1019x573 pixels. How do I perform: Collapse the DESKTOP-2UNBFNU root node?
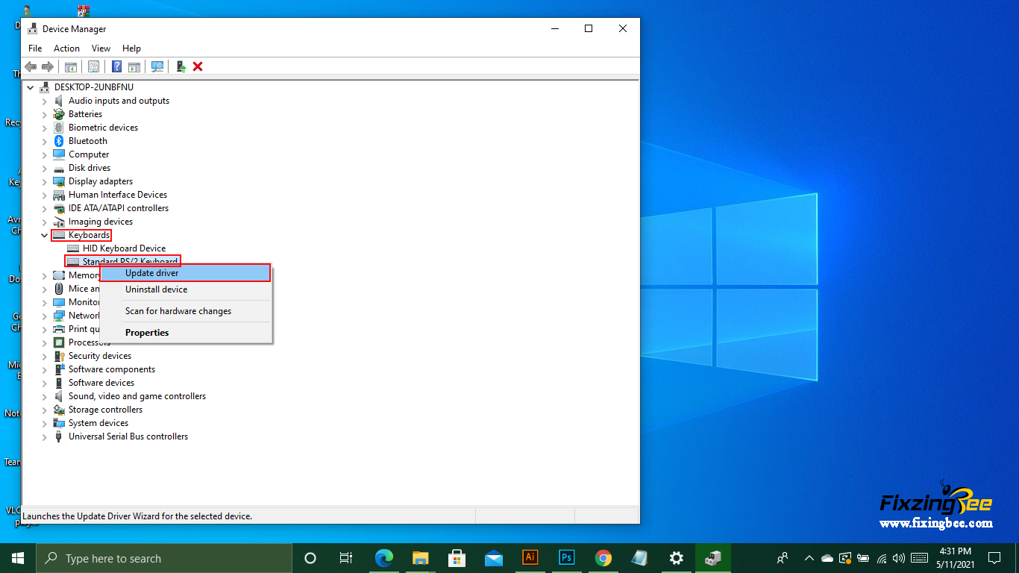31,87
